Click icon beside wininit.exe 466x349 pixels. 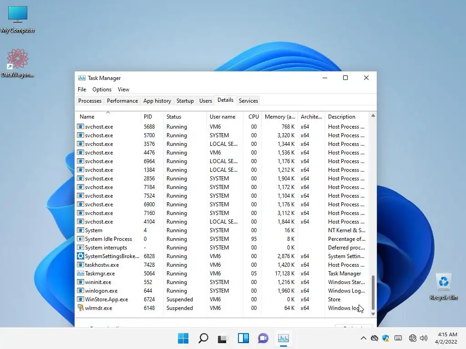80,282
